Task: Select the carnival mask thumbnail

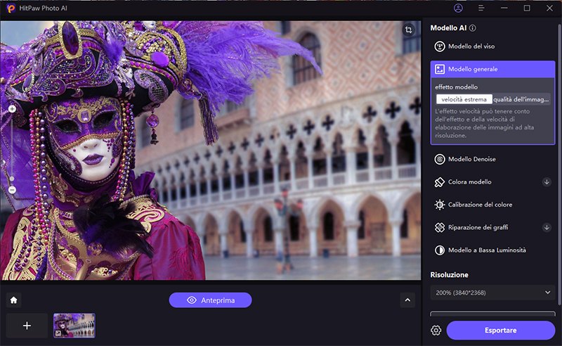Action: click(x=74, y=326)
